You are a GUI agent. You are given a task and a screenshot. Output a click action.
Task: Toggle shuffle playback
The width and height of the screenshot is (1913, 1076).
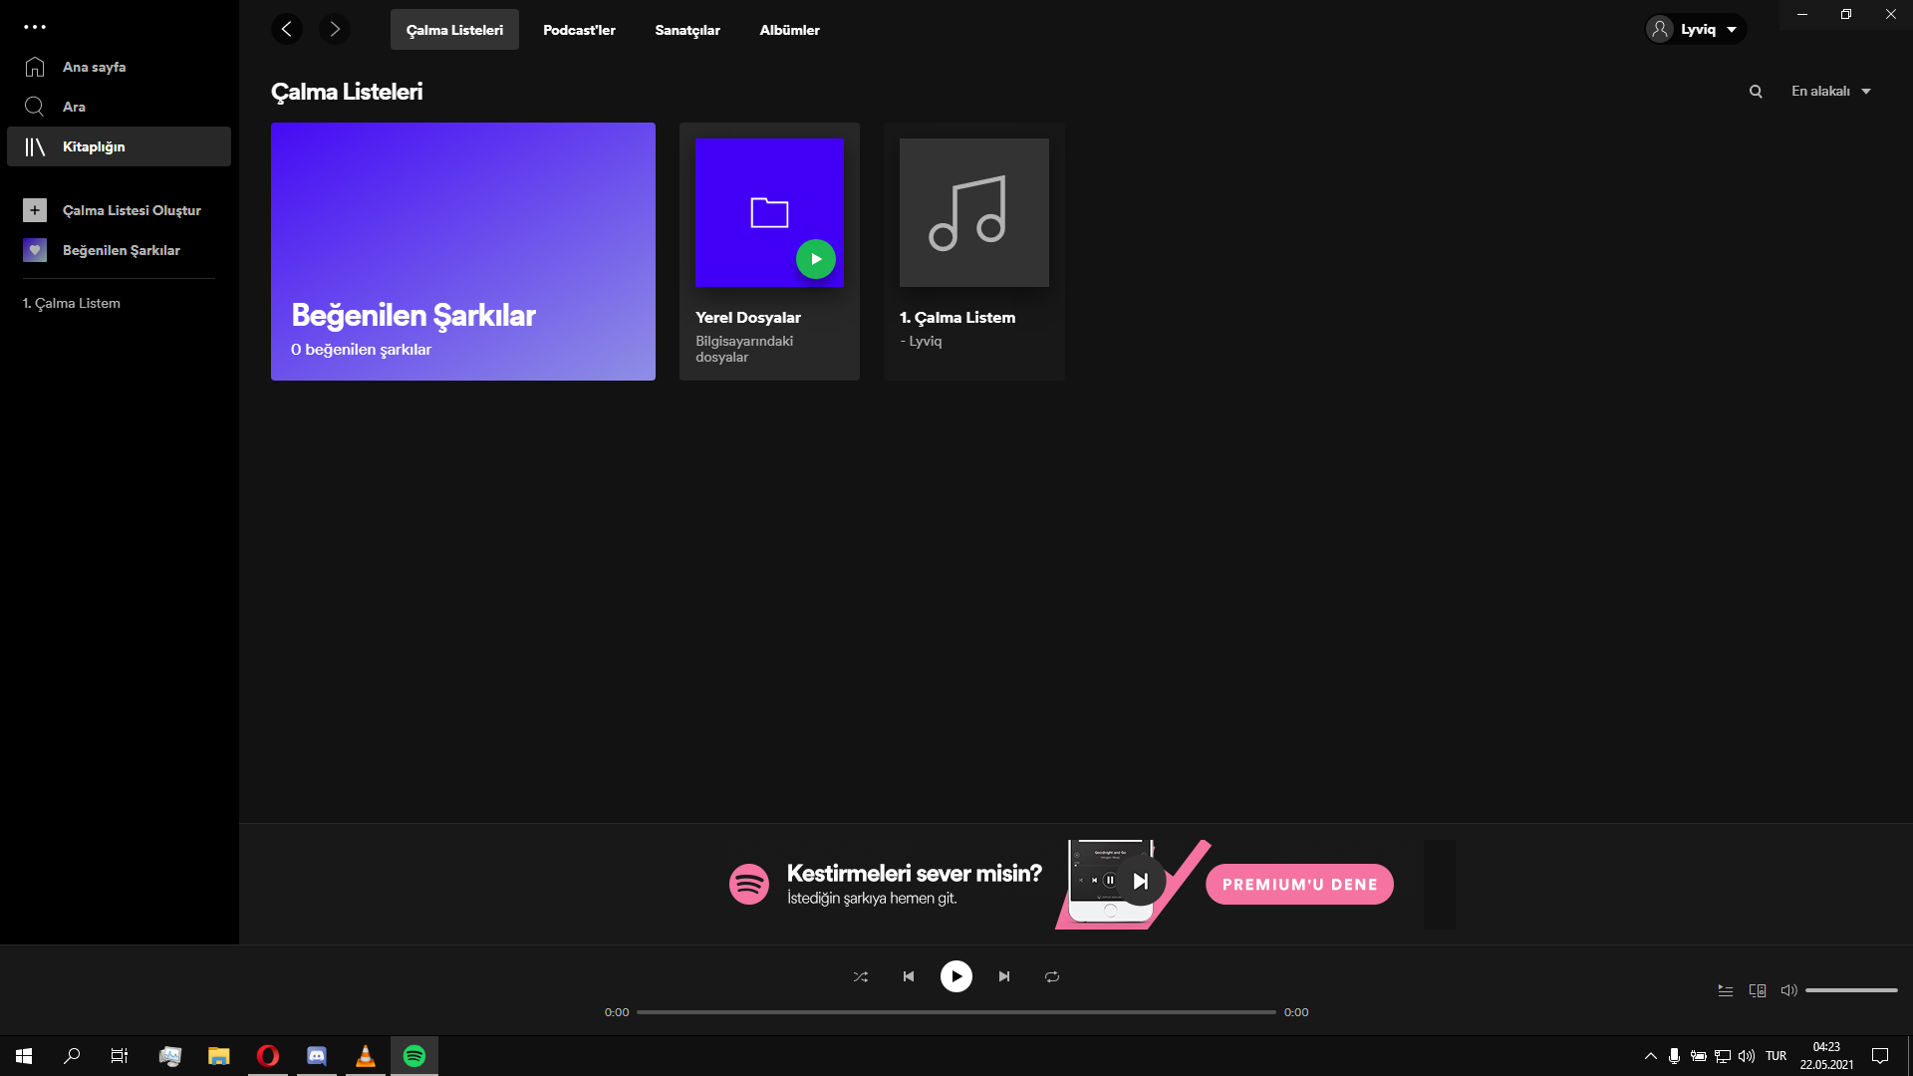click(861, 976)
